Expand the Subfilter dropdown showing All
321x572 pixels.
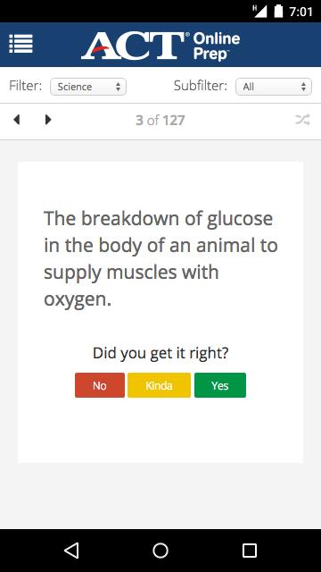274,87
